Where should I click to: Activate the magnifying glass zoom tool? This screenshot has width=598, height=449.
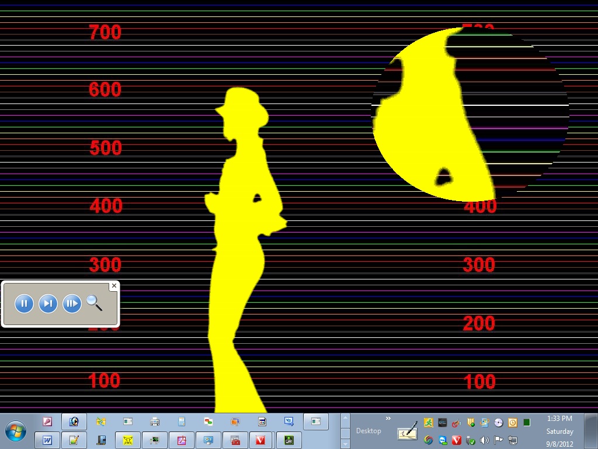click(x=94, y=303)
